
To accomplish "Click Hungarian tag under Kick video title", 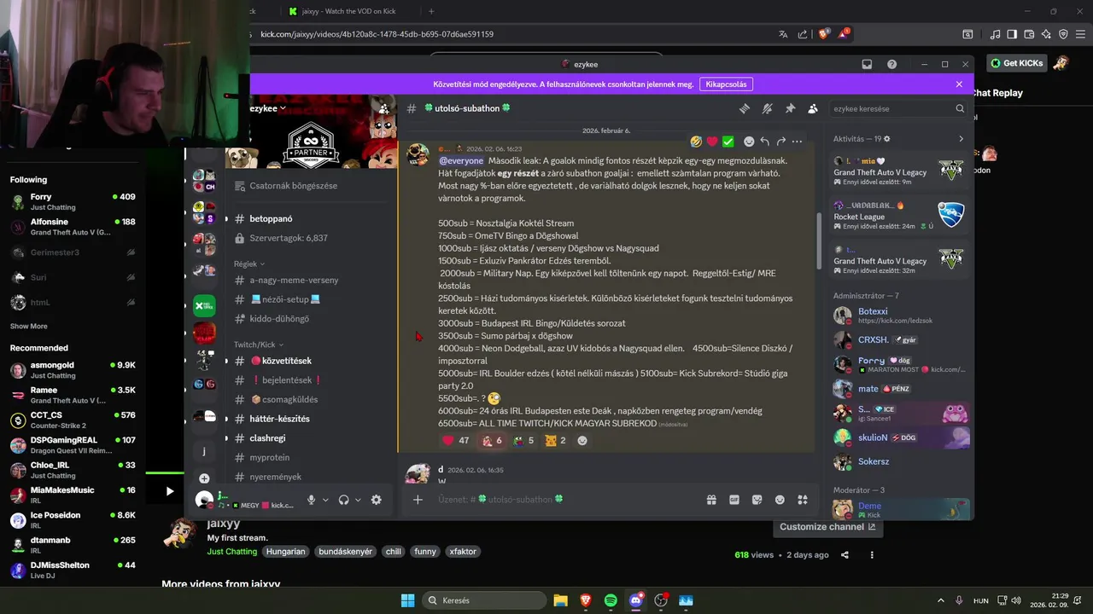I will 285,552.
